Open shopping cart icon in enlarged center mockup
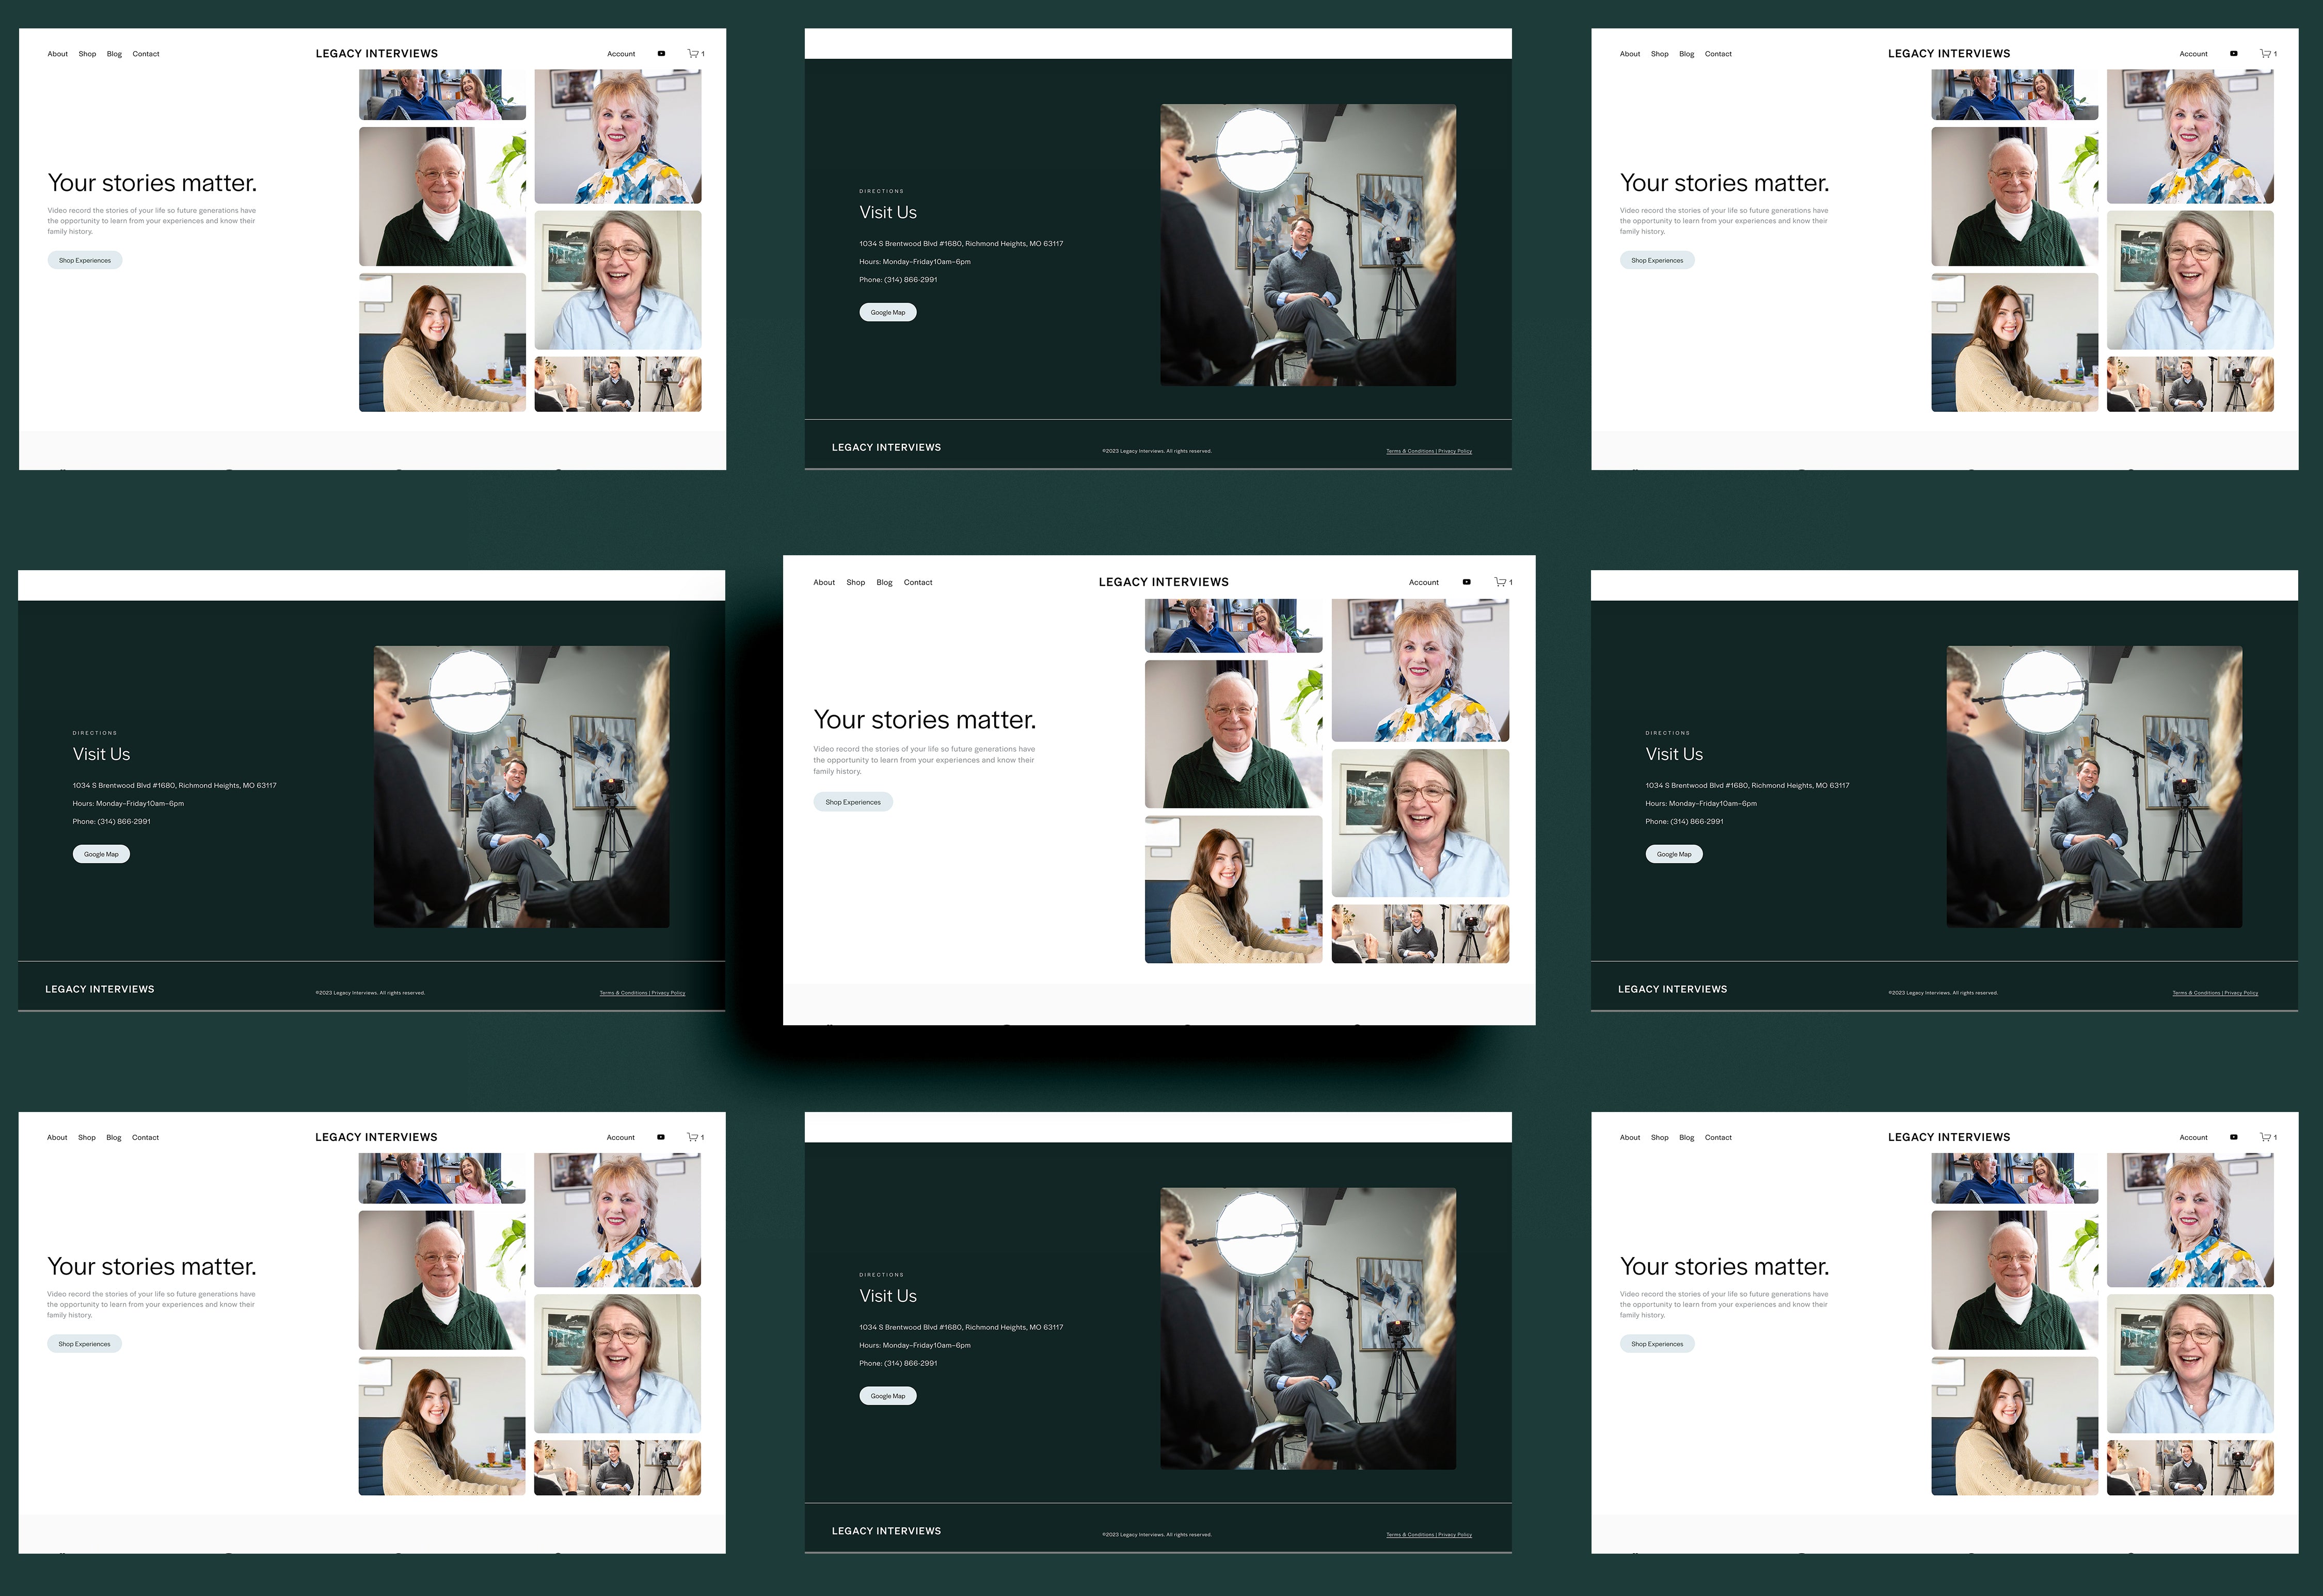2323x1596 pixels. [x=1501, y=582]
